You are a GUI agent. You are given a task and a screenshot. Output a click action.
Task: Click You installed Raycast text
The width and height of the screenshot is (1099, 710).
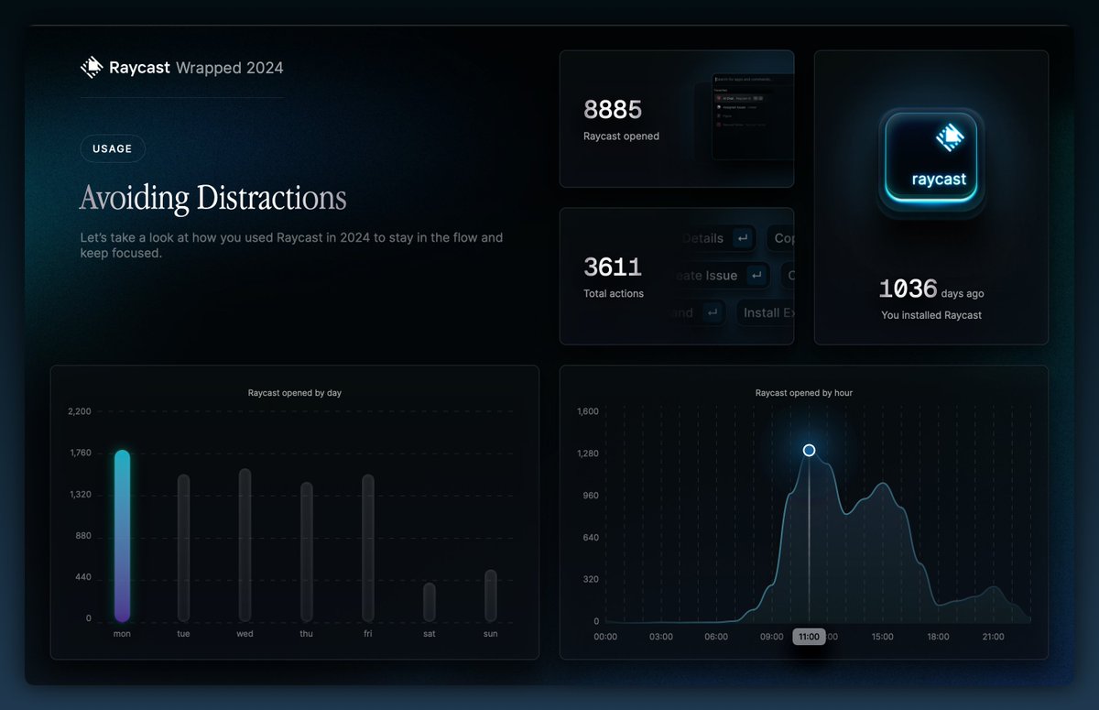(931, 315)
